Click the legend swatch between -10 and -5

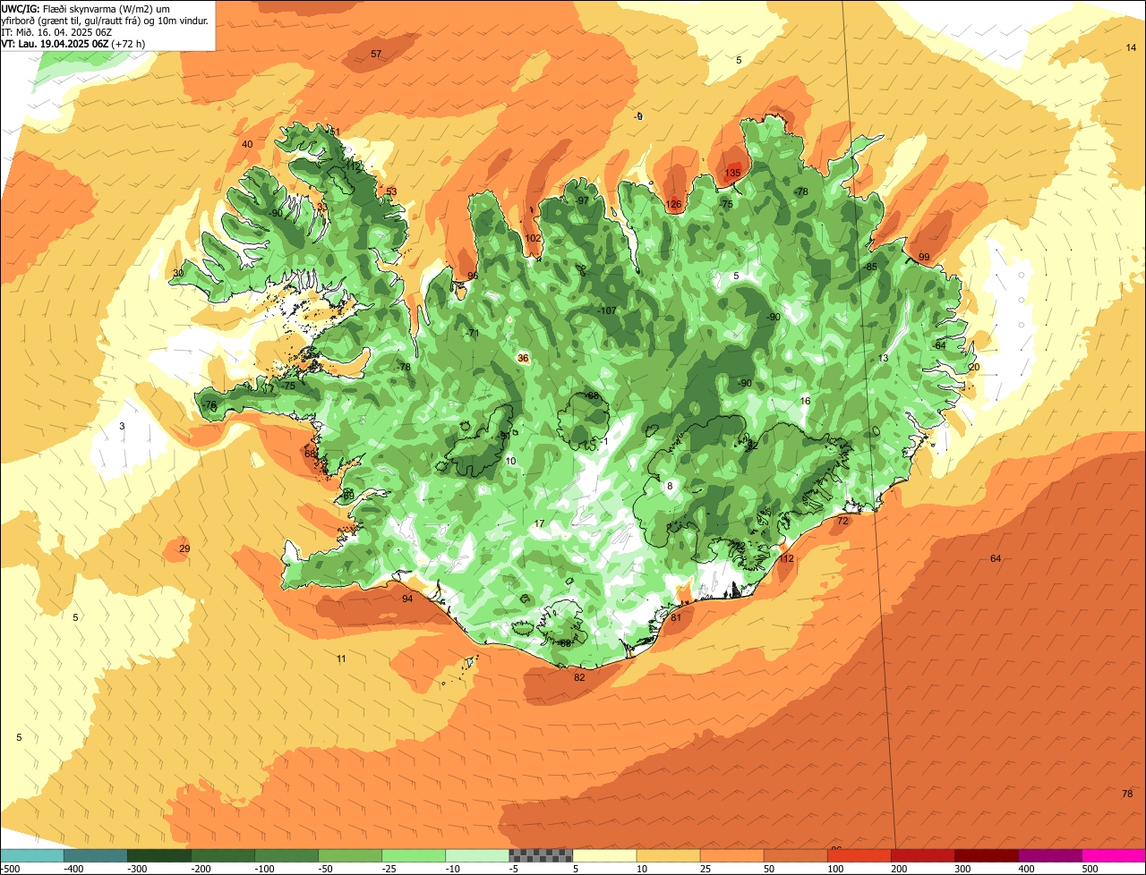(477, 855)
